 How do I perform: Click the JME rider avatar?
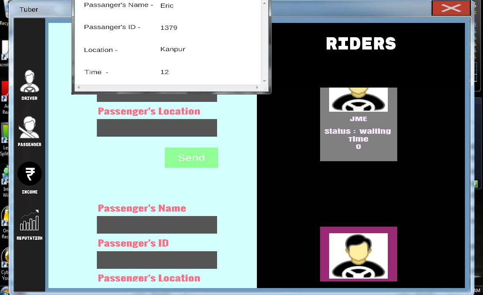coord(358,99)
